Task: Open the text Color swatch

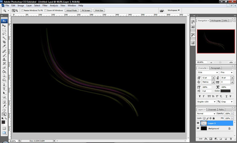Action: pos(226,91)
